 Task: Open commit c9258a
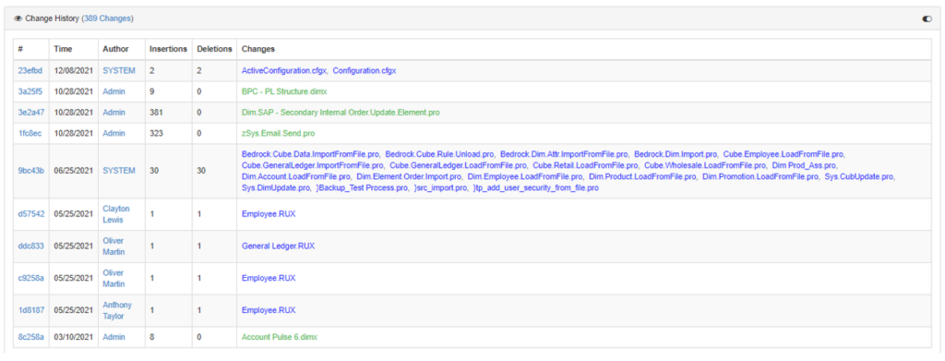[30, 278]
